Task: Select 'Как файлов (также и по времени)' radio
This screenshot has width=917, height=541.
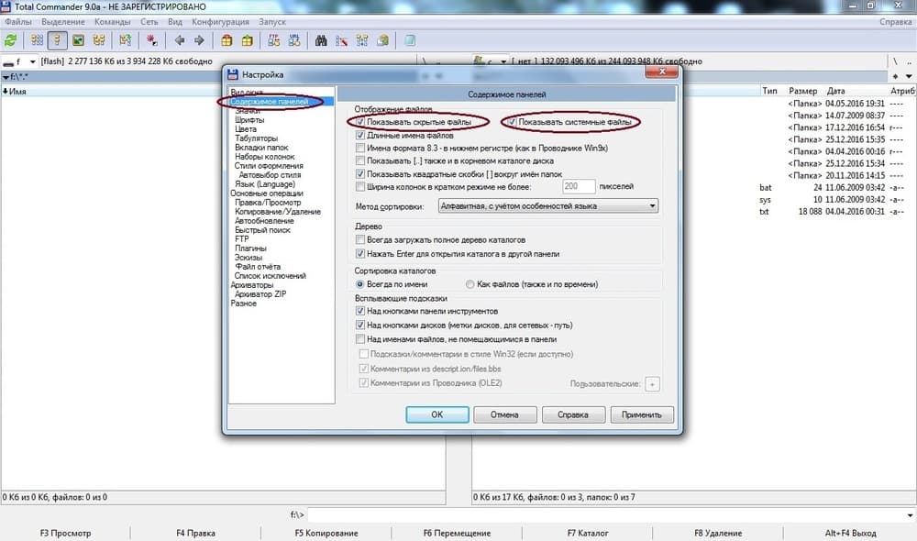Action: click(x=470, y=284)
